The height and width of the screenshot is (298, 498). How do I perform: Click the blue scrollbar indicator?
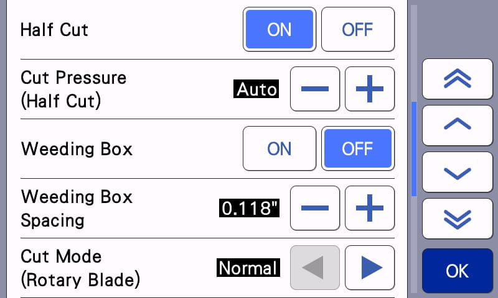click(414, 149)
